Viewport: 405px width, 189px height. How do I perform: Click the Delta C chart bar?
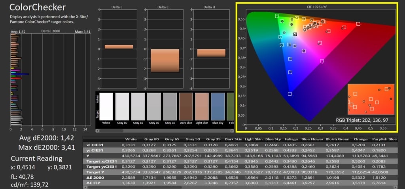(165, 60)
